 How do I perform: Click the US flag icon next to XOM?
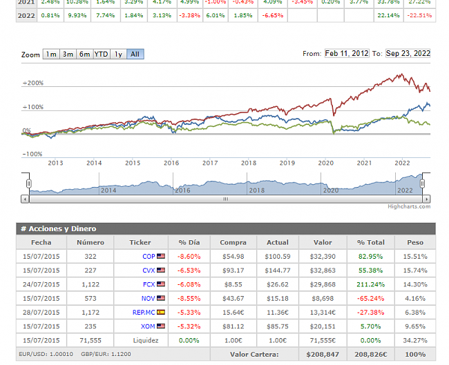(x=161, y=326)
